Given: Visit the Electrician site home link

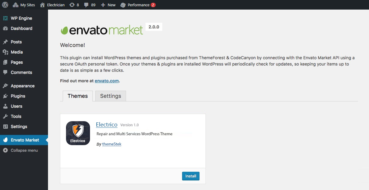Looking at the screenshot, I should (x=52, y=5).
